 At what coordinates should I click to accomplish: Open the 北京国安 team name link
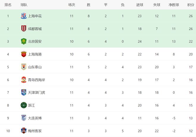point(35,42)
